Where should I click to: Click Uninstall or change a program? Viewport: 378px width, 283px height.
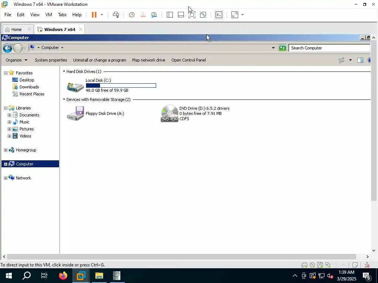coord(100,60)
